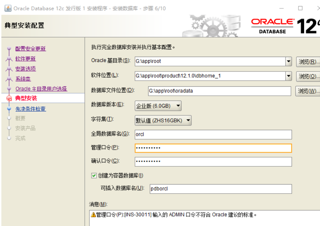Click the 完成 step label
The image size is (320, 226).
click(x=20, y=138)
